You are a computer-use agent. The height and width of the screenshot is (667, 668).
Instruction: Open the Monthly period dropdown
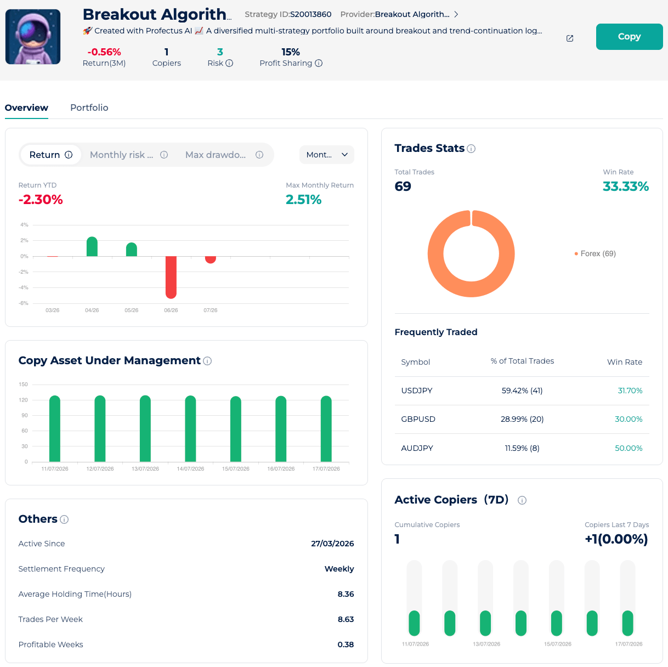[327, 155]
